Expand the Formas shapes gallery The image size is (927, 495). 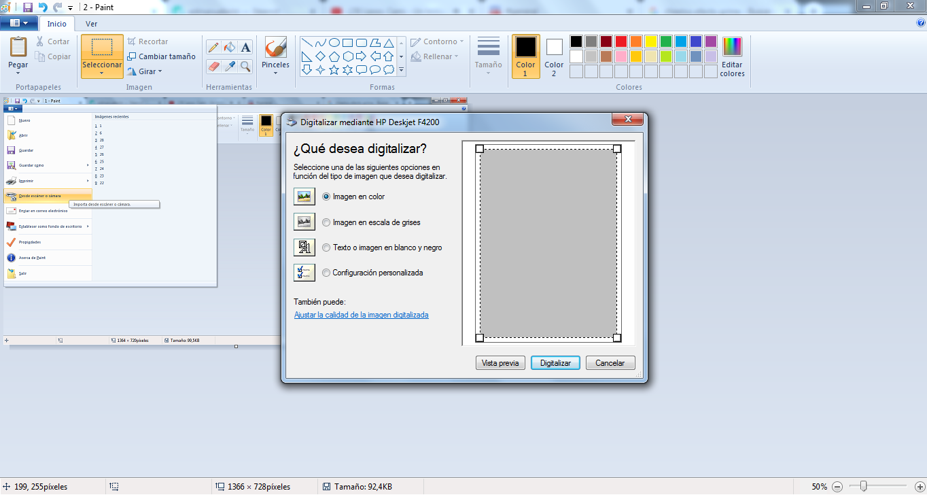pos(401,69)
